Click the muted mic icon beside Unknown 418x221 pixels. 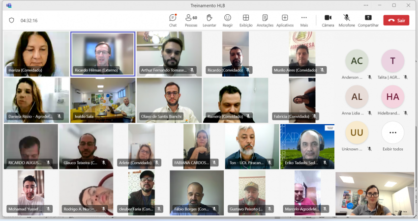pyautogui.click(x=369, y=149)
